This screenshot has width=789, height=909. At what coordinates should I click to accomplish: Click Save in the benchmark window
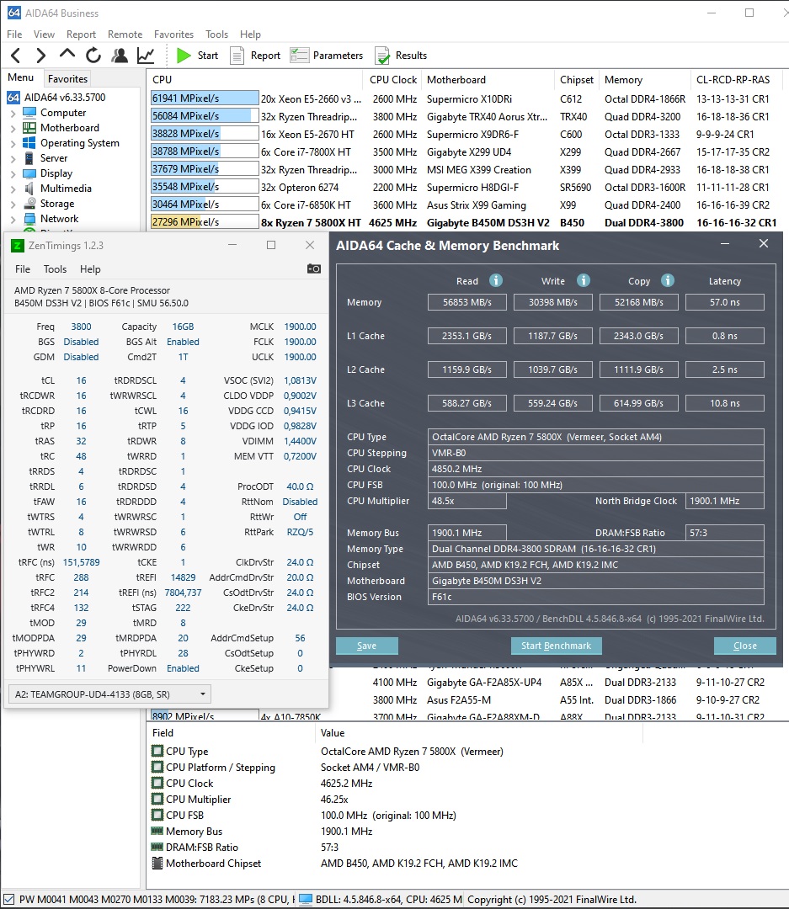pos(366,646)
